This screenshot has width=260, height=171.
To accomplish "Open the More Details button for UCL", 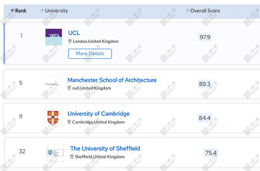I will (x=90, y=54).
